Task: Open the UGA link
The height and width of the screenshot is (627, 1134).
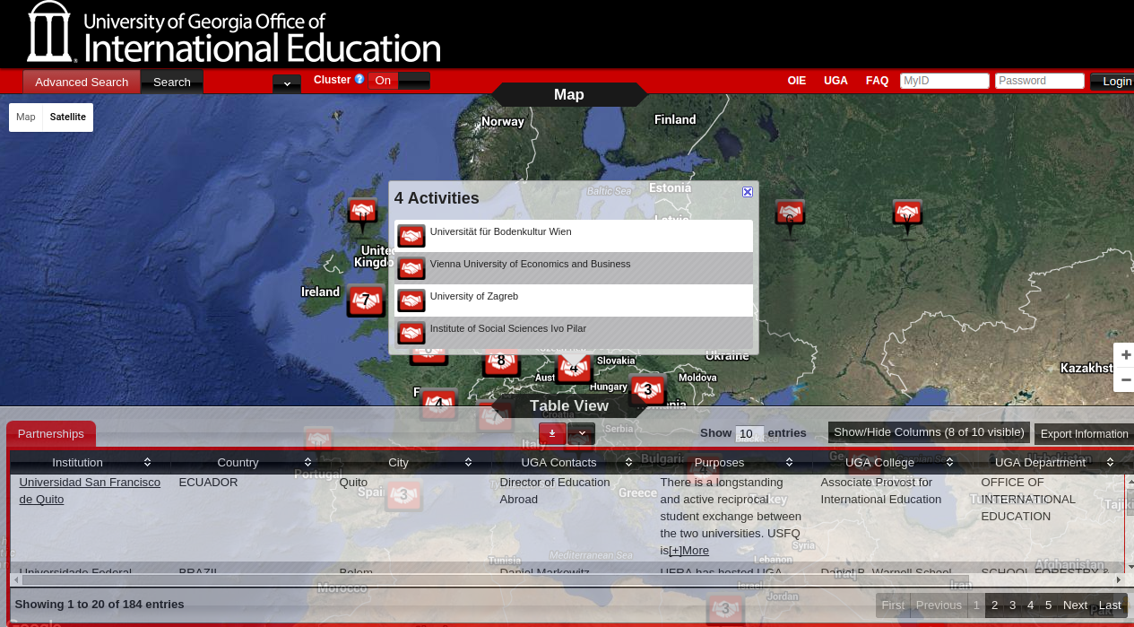Action: pos(835,81)
